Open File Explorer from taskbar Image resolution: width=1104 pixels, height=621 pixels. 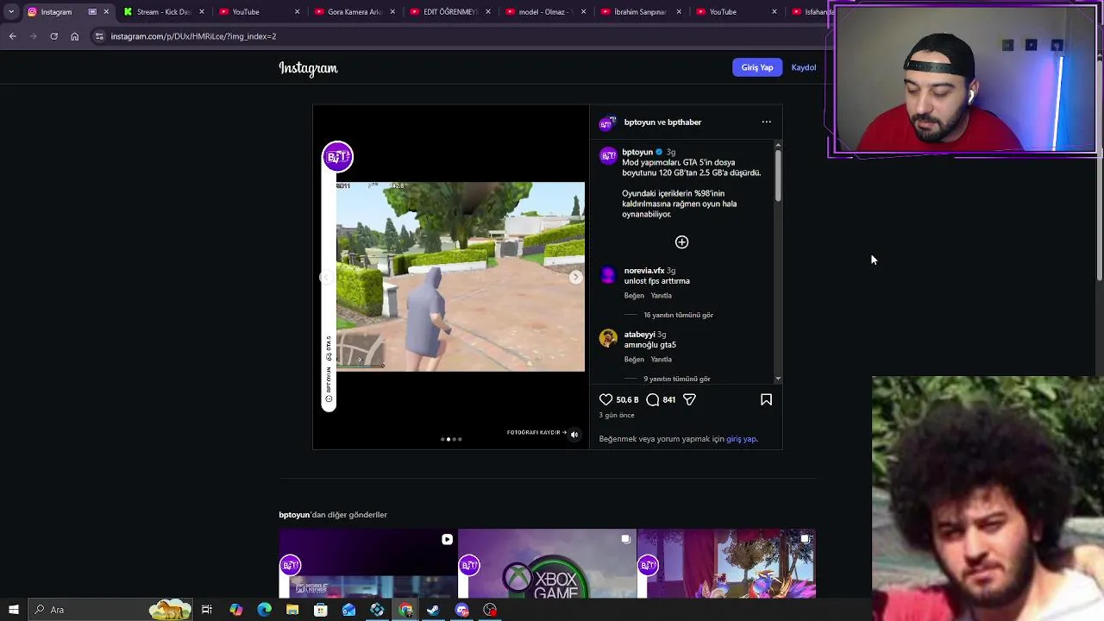coord(292,610)
